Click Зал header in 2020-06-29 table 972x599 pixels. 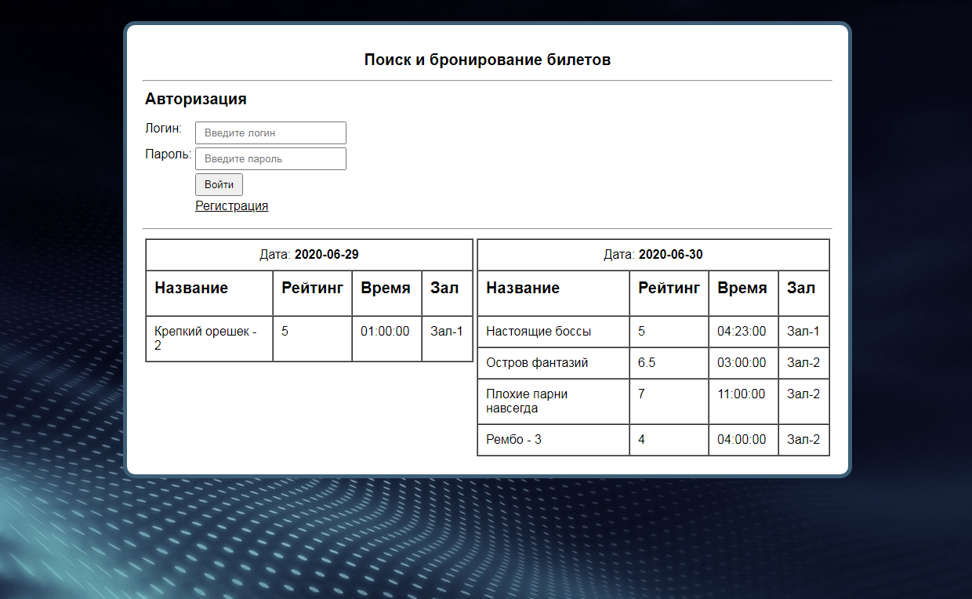point(447,293)
